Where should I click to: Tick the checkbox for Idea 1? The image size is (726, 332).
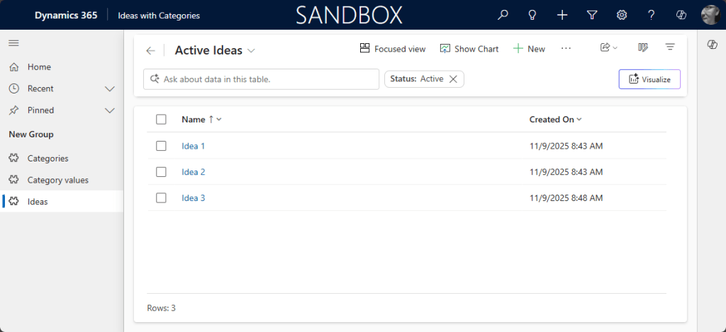(161, 146)
